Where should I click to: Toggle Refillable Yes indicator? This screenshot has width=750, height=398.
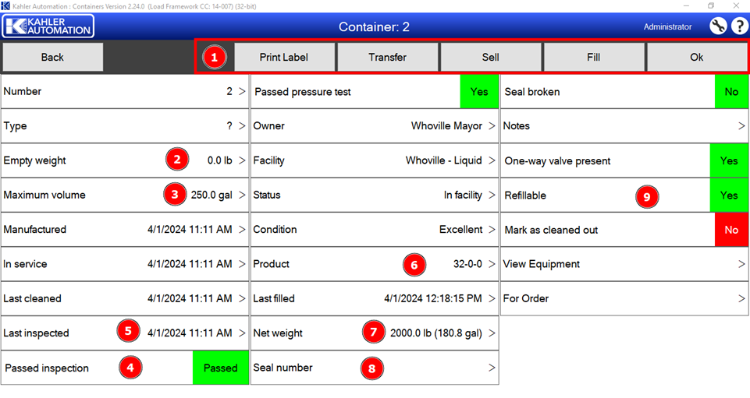coord(729,195)
